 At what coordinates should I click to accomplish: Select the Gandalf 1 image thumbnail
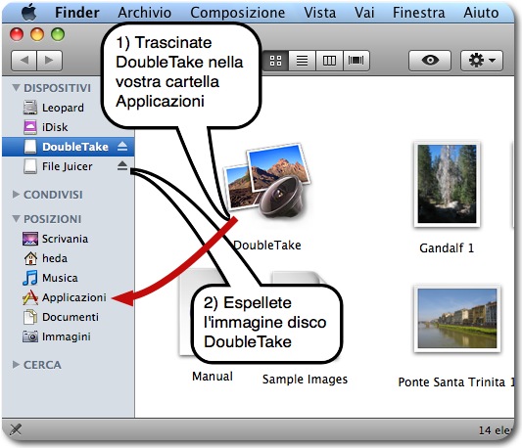[x=447, y=184]
